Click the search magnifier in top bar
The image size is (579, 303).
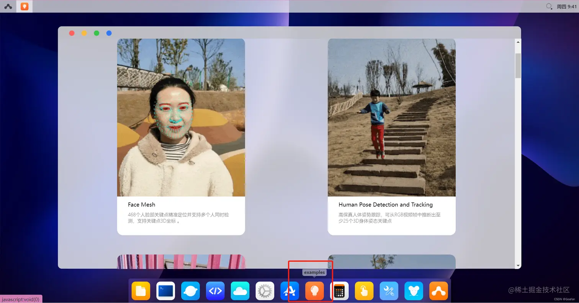pos(549,6)
